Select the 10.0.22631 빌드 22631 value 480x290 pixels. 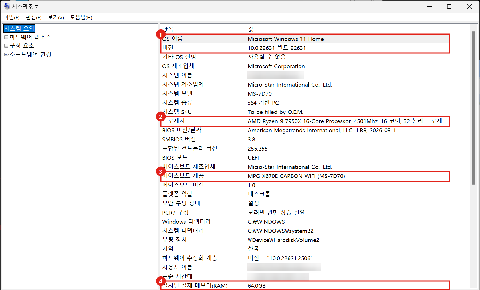(x=277, y=48)
